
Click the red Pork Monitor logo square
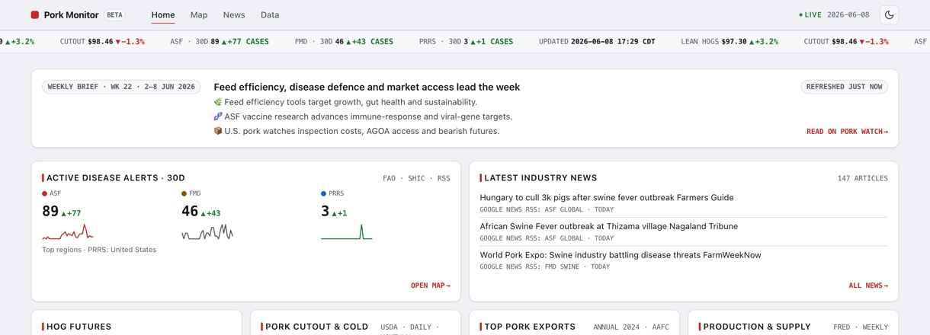(x=35, y=14)
